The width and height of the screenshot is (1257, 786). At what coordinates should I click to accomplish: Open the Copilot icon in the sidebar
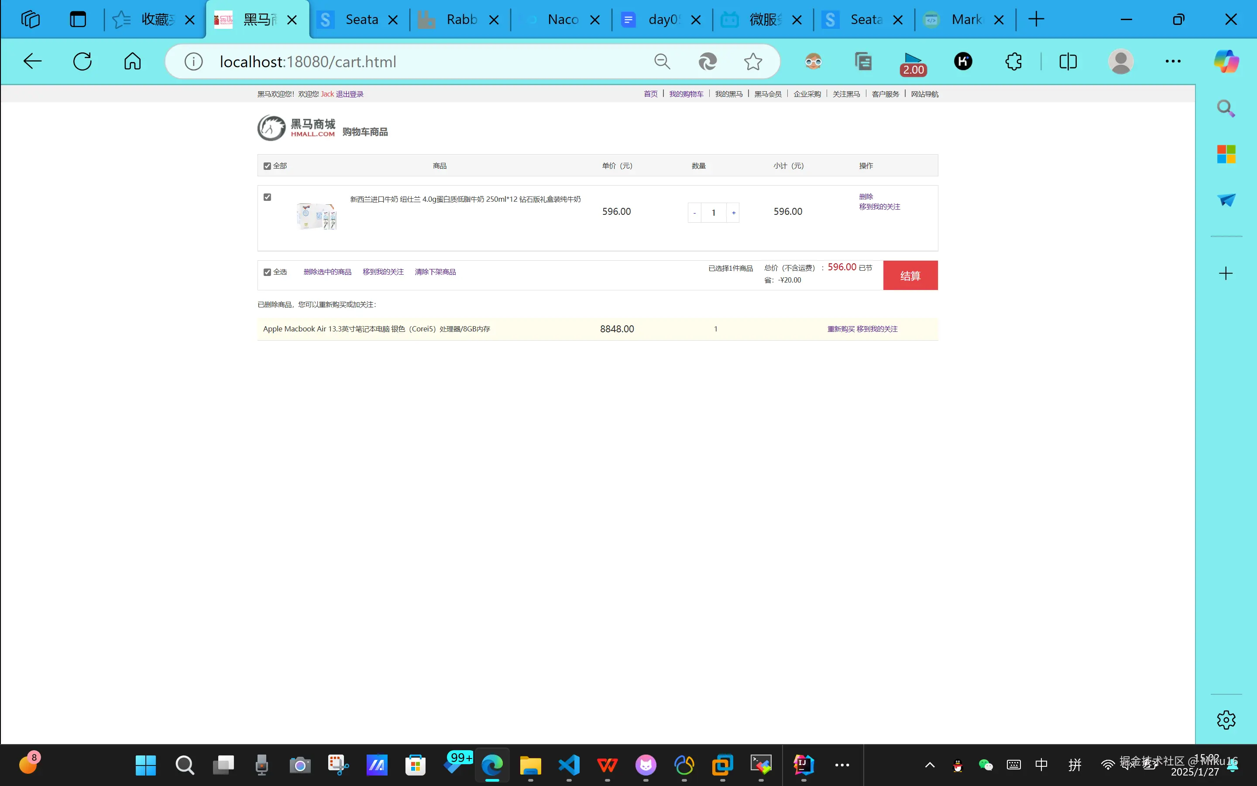(1226, 61)
